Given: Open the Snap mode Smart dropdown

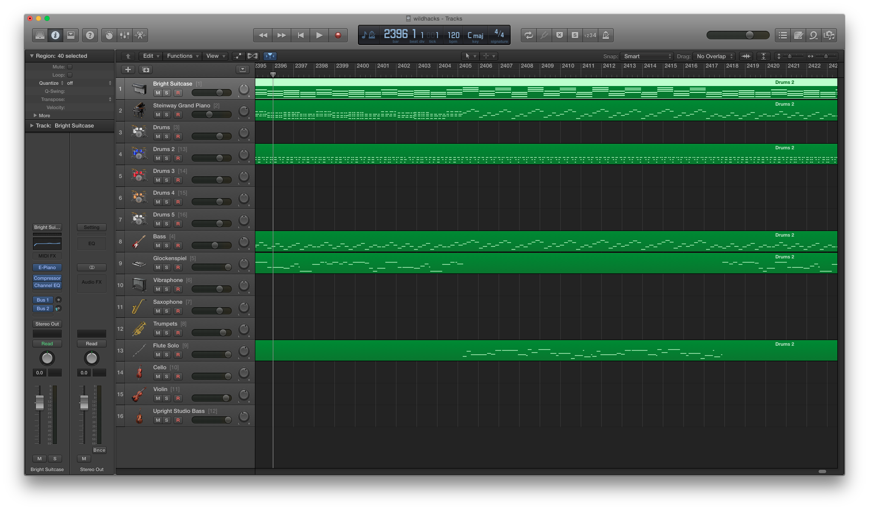Looking at the screenshot, I should tap(645, 56).
